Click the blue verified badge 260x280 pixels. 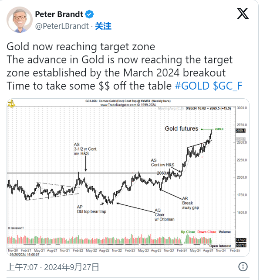(x=89, y=14)
